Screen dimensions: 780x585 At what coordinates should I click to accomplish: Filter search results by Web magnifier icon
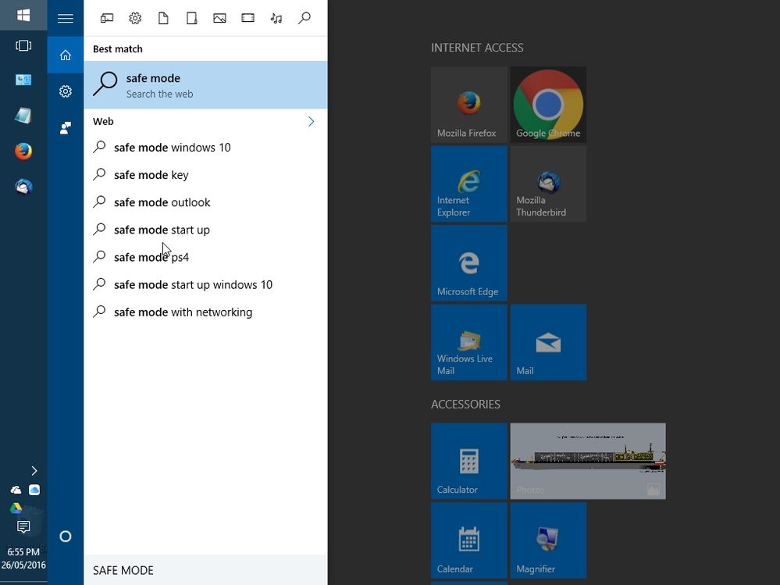[x=304, y=19]
